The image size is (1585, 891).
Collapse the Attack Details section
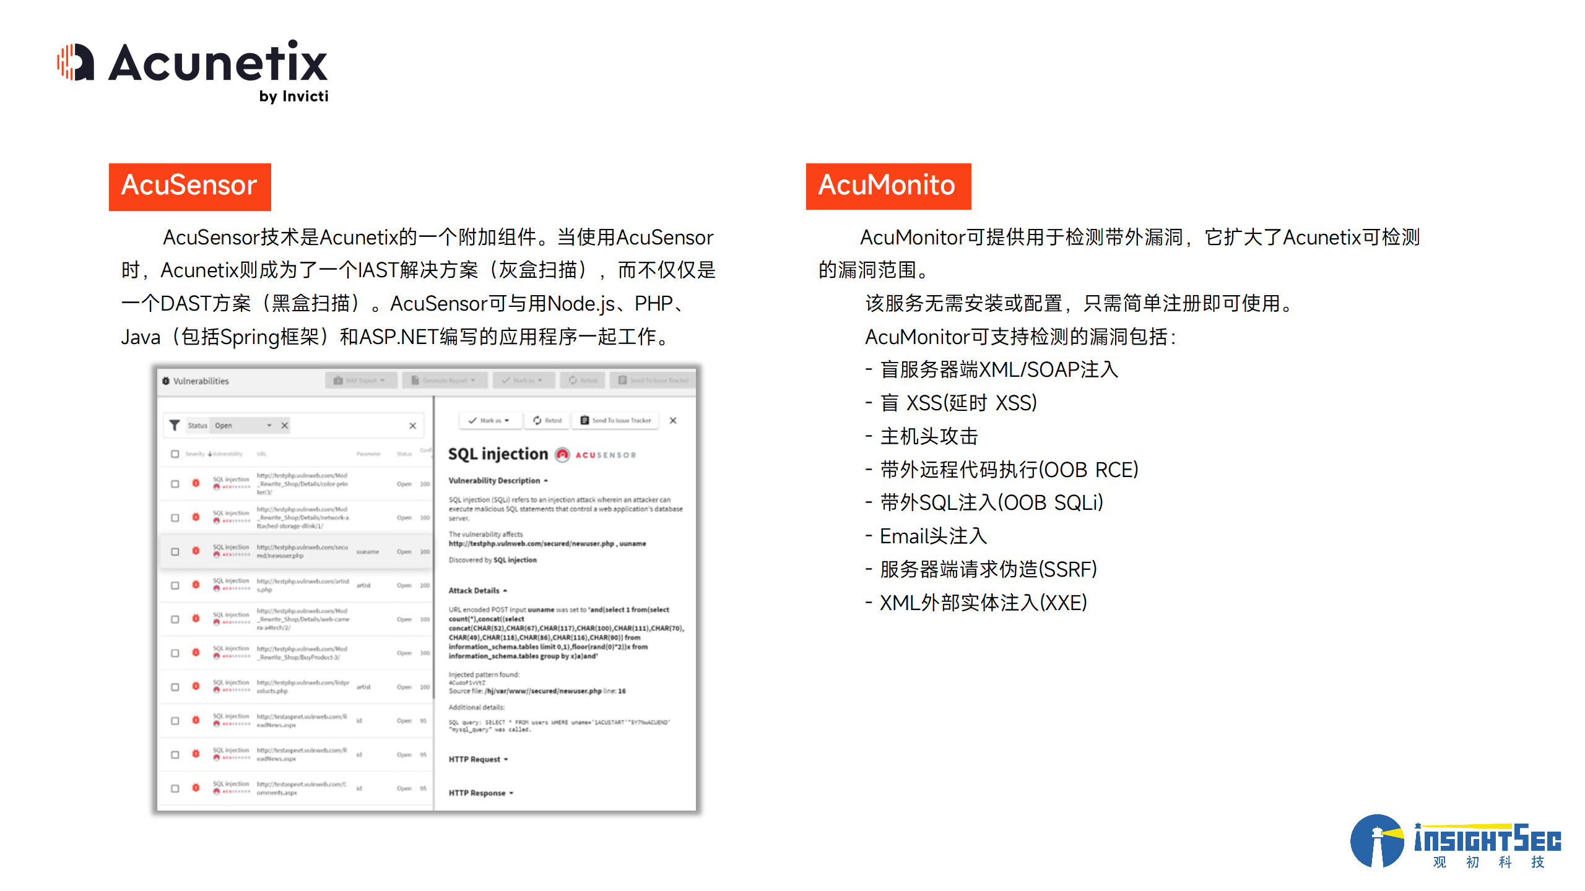(478, 591)
